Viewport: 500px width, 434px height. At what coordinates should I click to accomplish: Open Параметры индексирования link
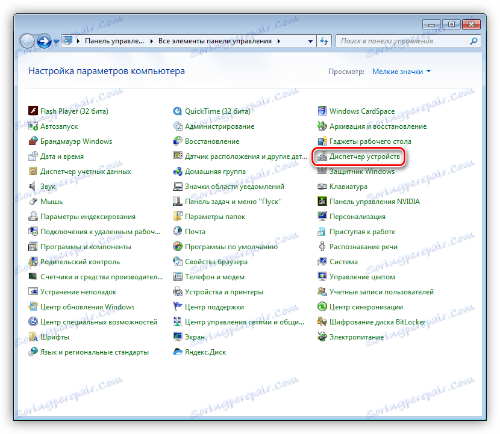[x=88, y=217]
